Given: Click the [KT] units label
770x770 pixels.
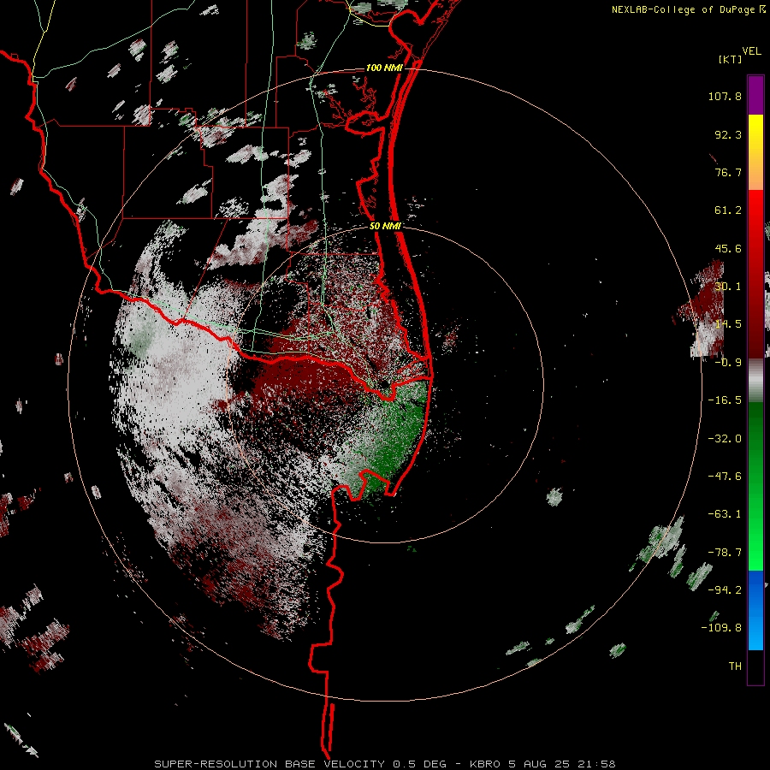Looking at the screenshot, I should pos(731,59).
